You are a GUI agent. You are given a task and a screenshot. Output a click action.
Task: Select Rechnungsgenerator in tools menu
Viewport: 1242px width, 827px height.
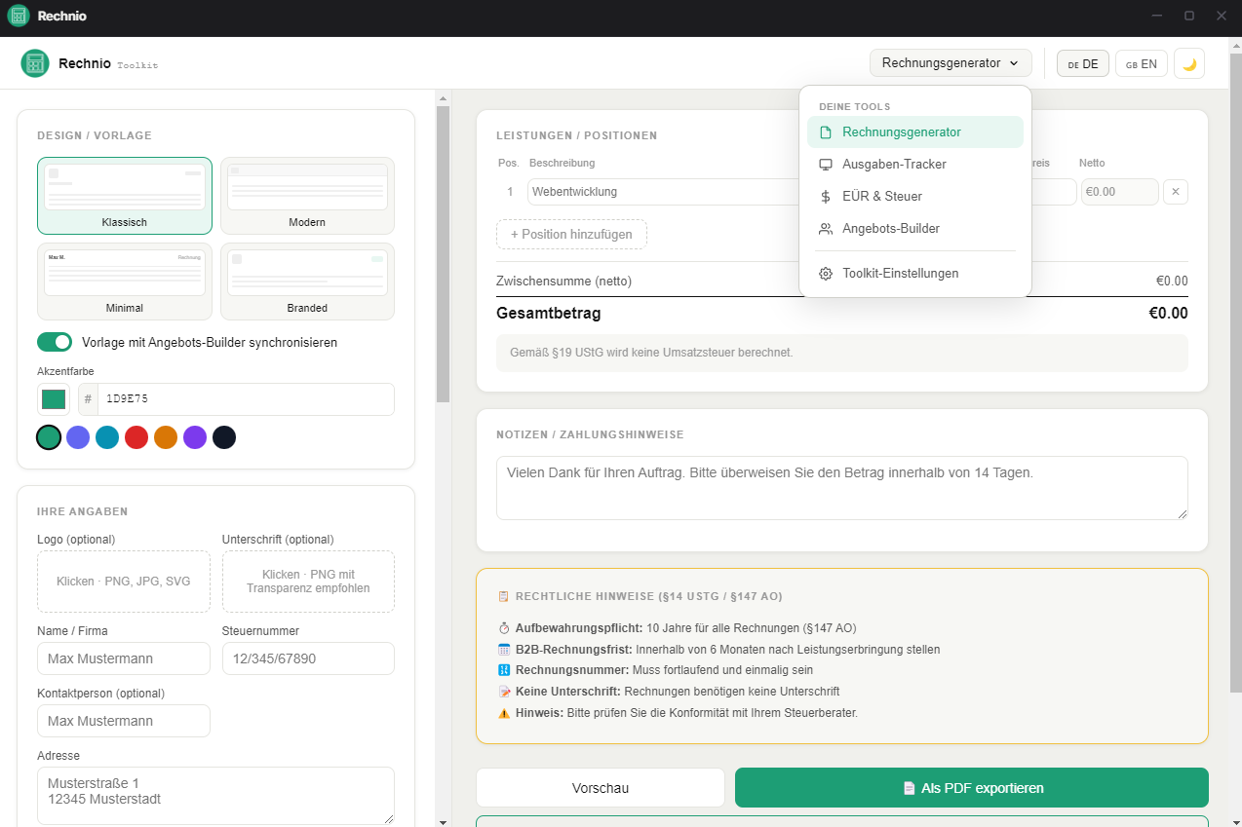pyautogui.click(x=915, y=132)
